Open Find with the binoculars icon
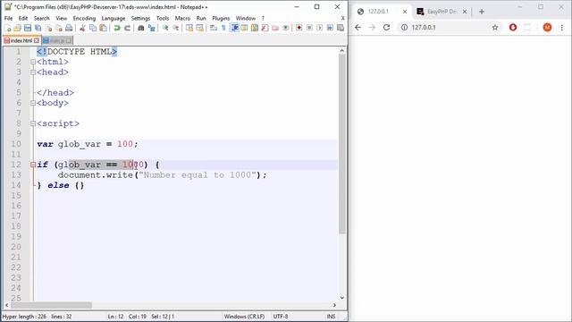The image size is (572, 322). 141,28
